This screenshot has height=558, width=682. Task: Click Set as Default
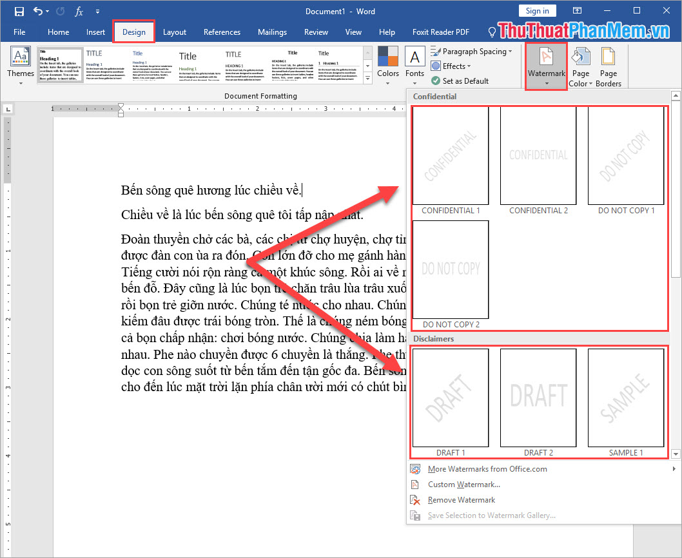tap(460, 81)
